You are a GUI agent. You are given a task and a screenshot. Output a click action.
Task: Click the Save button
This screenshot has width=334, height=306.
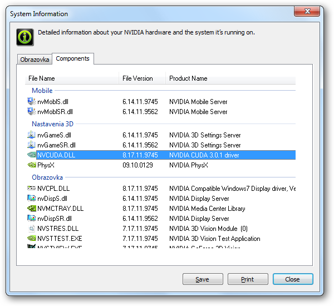pyautogui.click(x=203, y=279)
